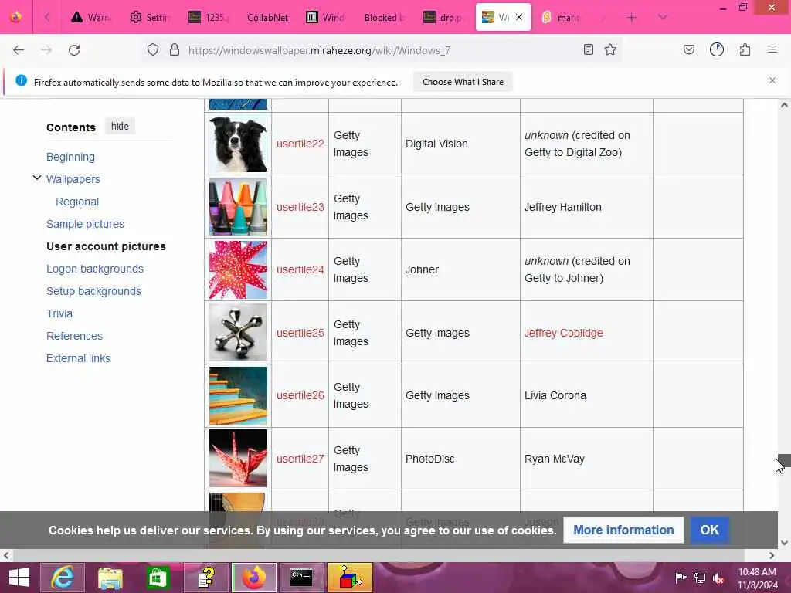This screenshot has width=791, height=593.
Task: Bookmark this page with the star icon
Action: pos(610,49)
